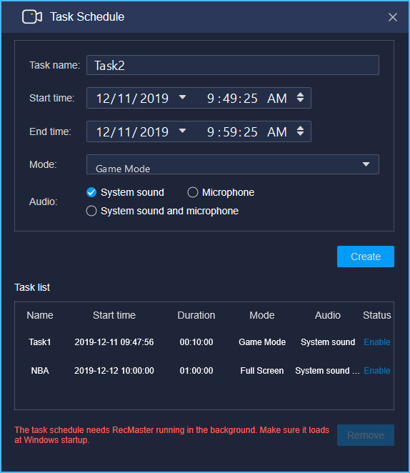Click the Create button
This screenshot has width=410, height=473.
pyautogui.click(x=366, y=257)
